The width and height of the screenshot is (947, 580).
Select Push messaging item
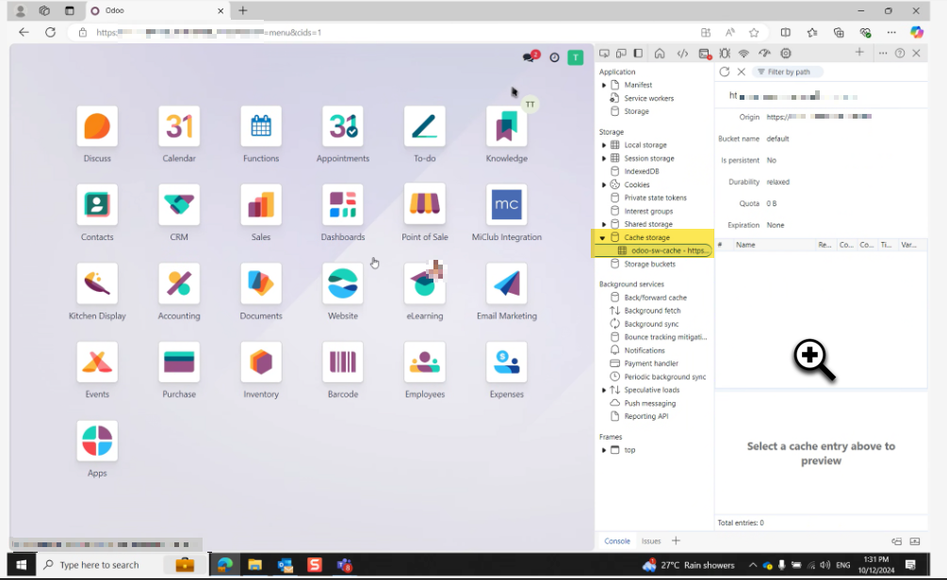tap(650, 403)
